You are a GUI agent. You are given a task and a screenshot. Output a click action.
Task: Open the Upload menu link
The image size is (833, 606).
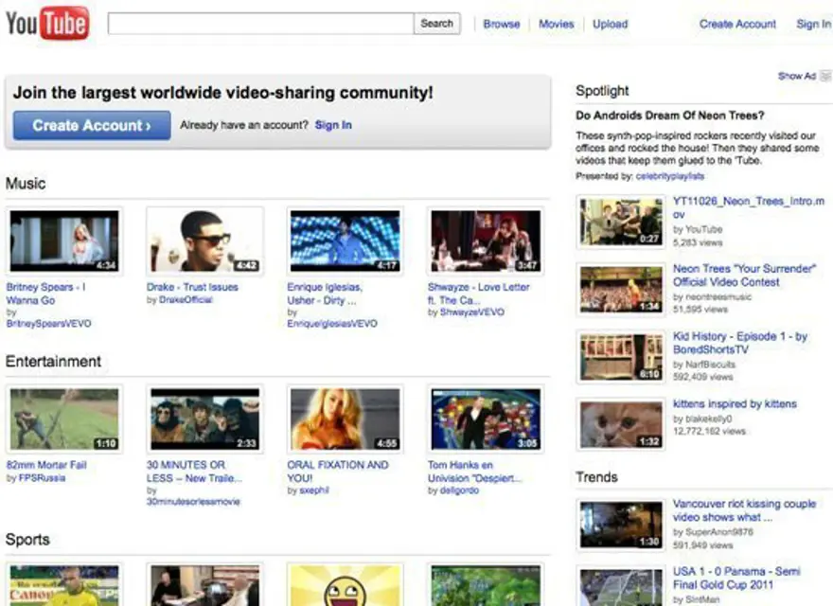click(610, 24)
